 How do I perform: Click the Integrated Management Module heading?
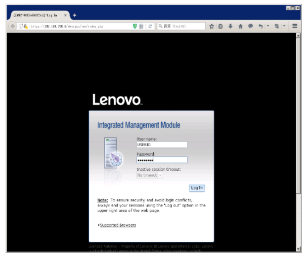(x=138, y=125)
